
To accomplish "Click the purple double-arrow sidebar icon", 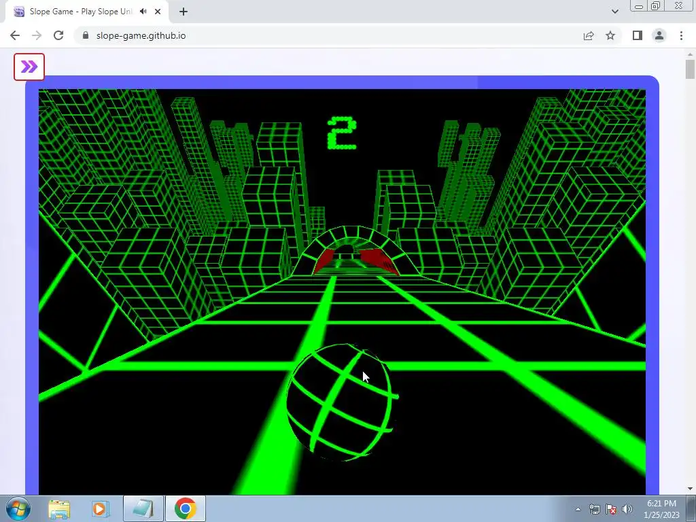I will [x=29, y=67].
